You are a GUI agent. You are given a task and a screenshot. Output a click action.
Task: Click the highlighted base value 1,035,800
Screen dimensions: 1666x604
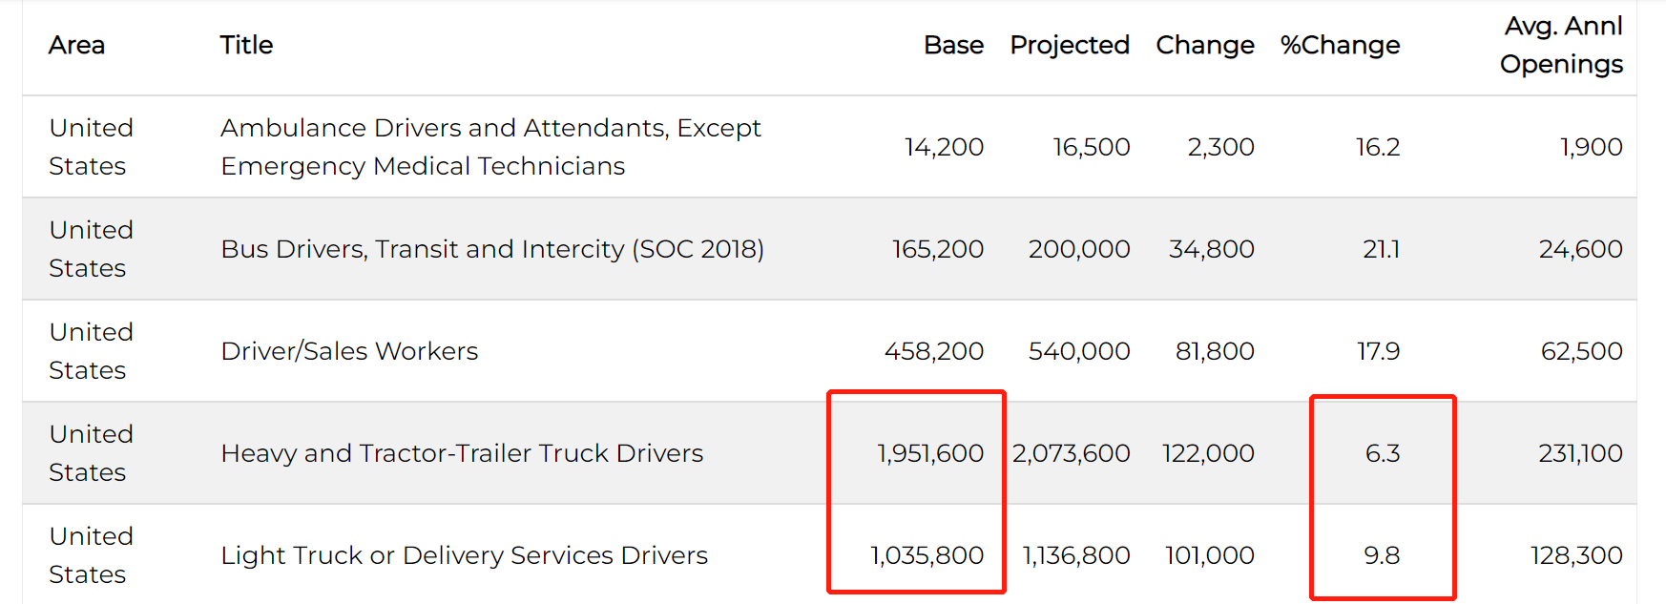[927, 555]
